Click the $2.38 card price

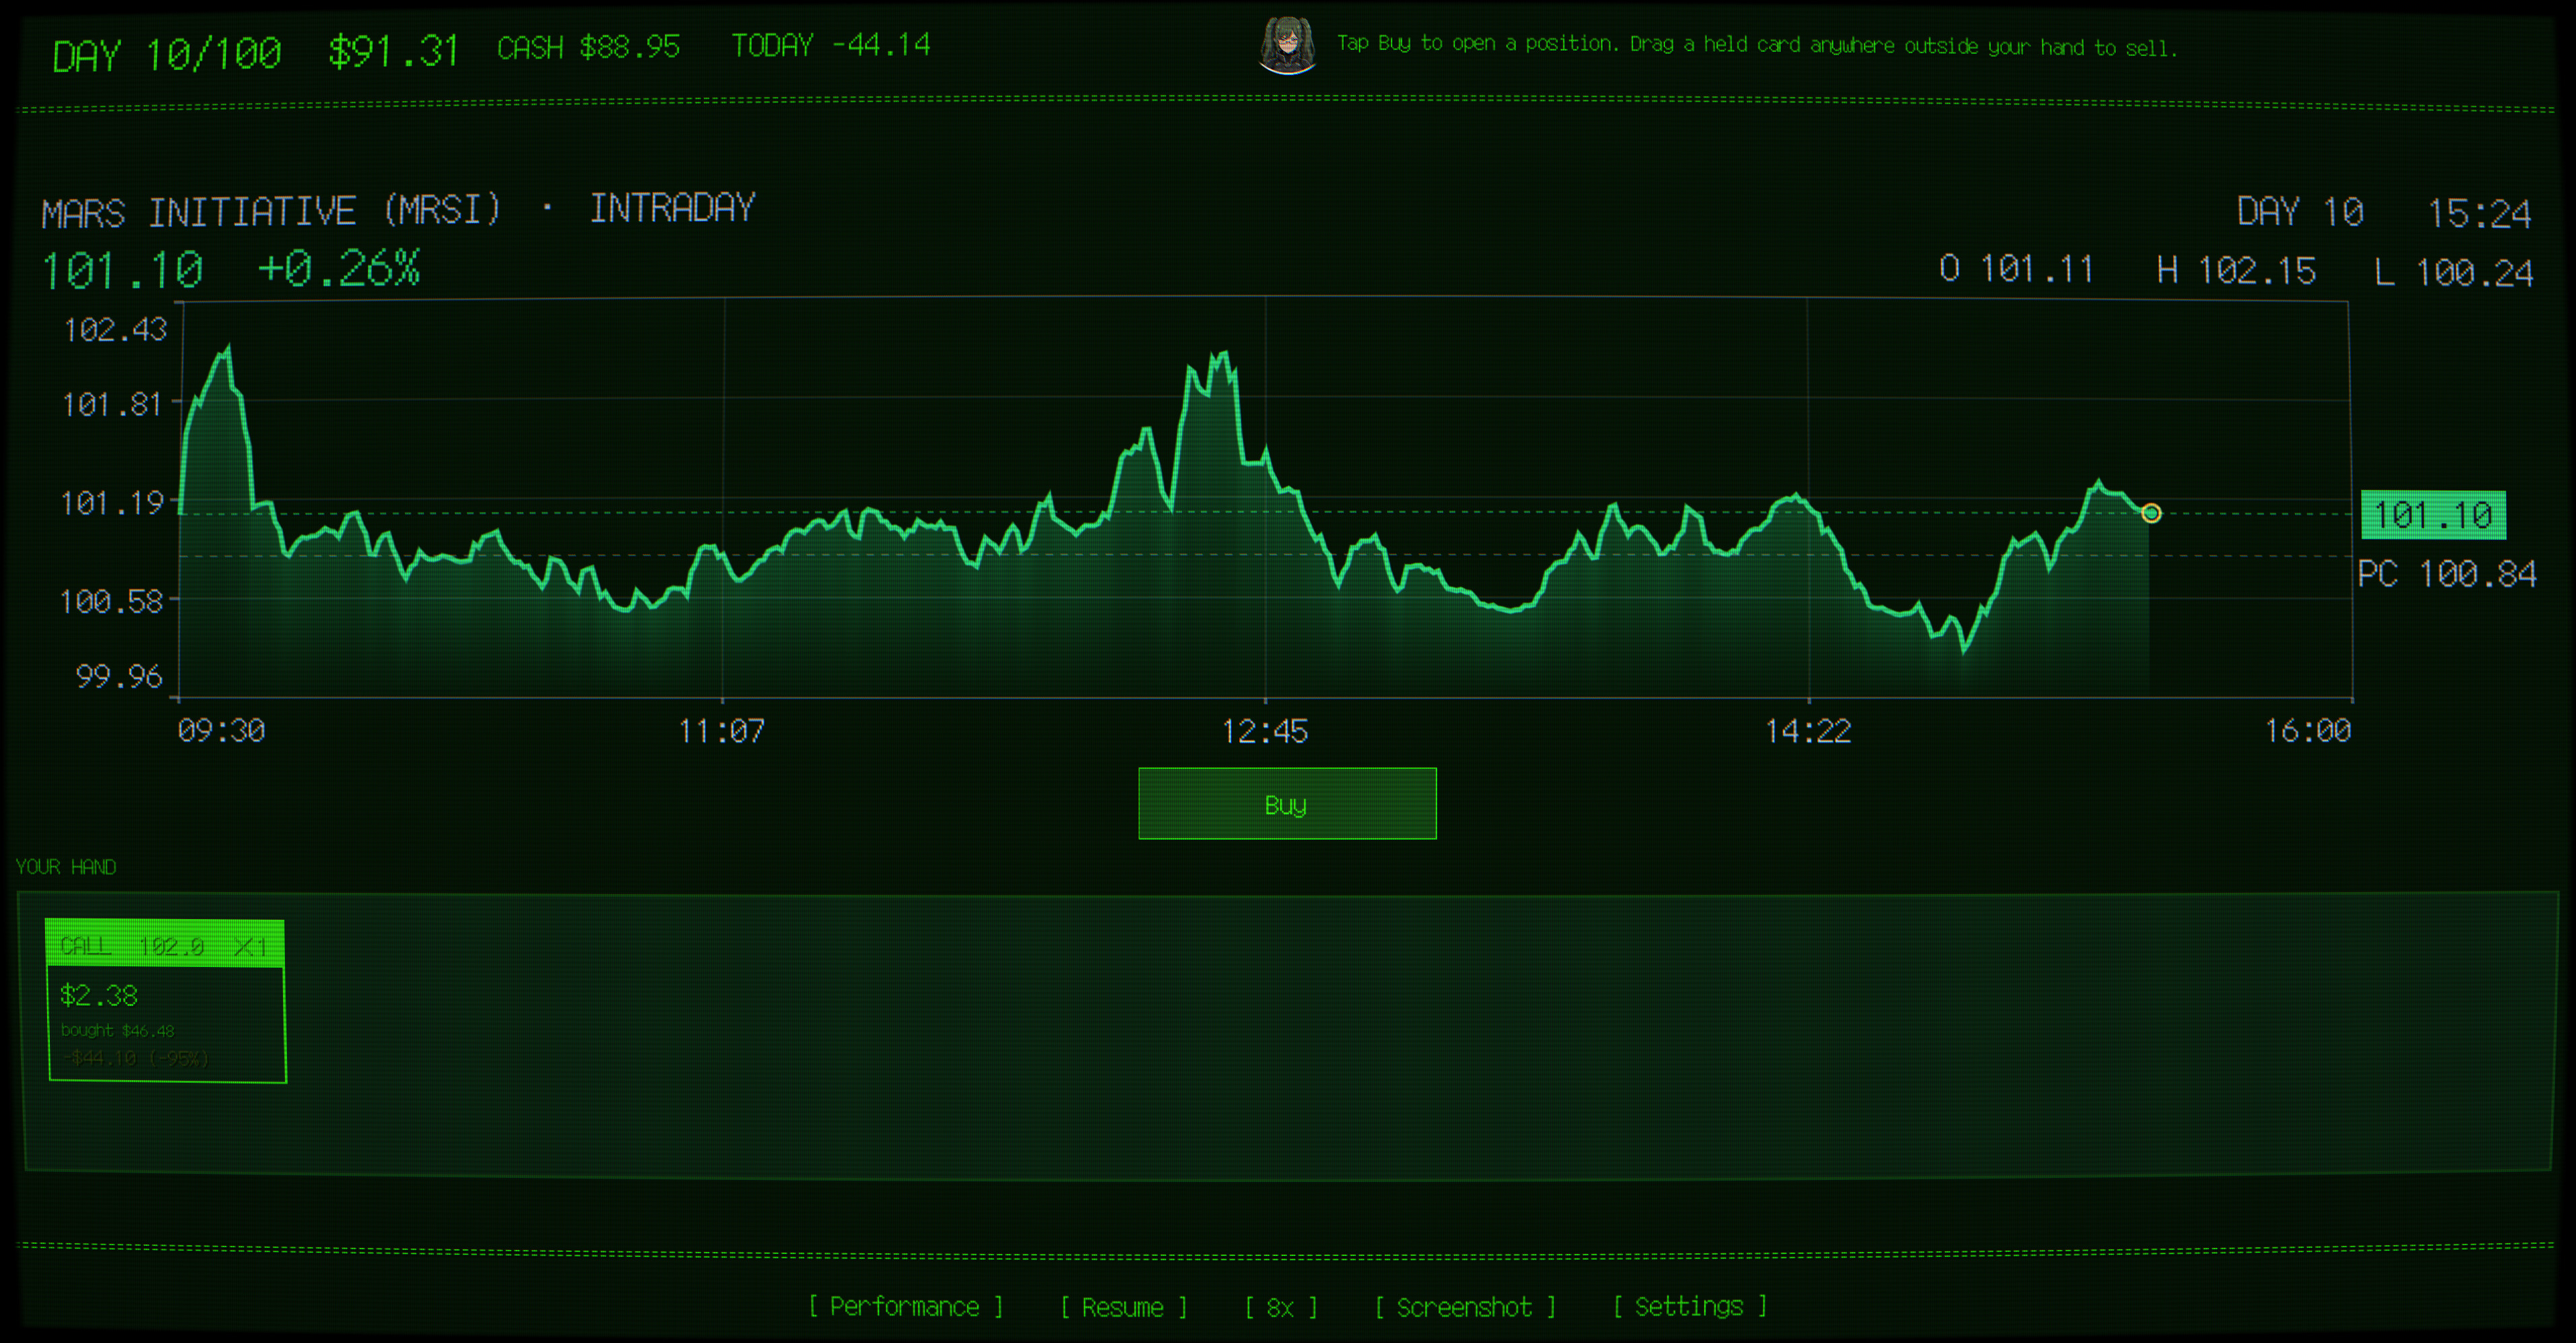click(99, 995)
